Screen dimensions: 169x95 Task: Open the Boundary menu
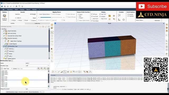10,9
